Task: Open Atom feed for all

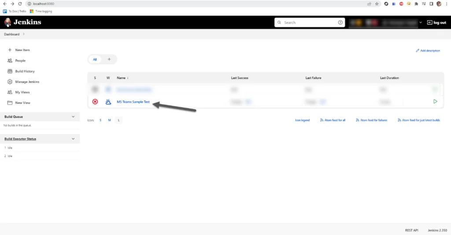Action: click(x=333, y=120)
